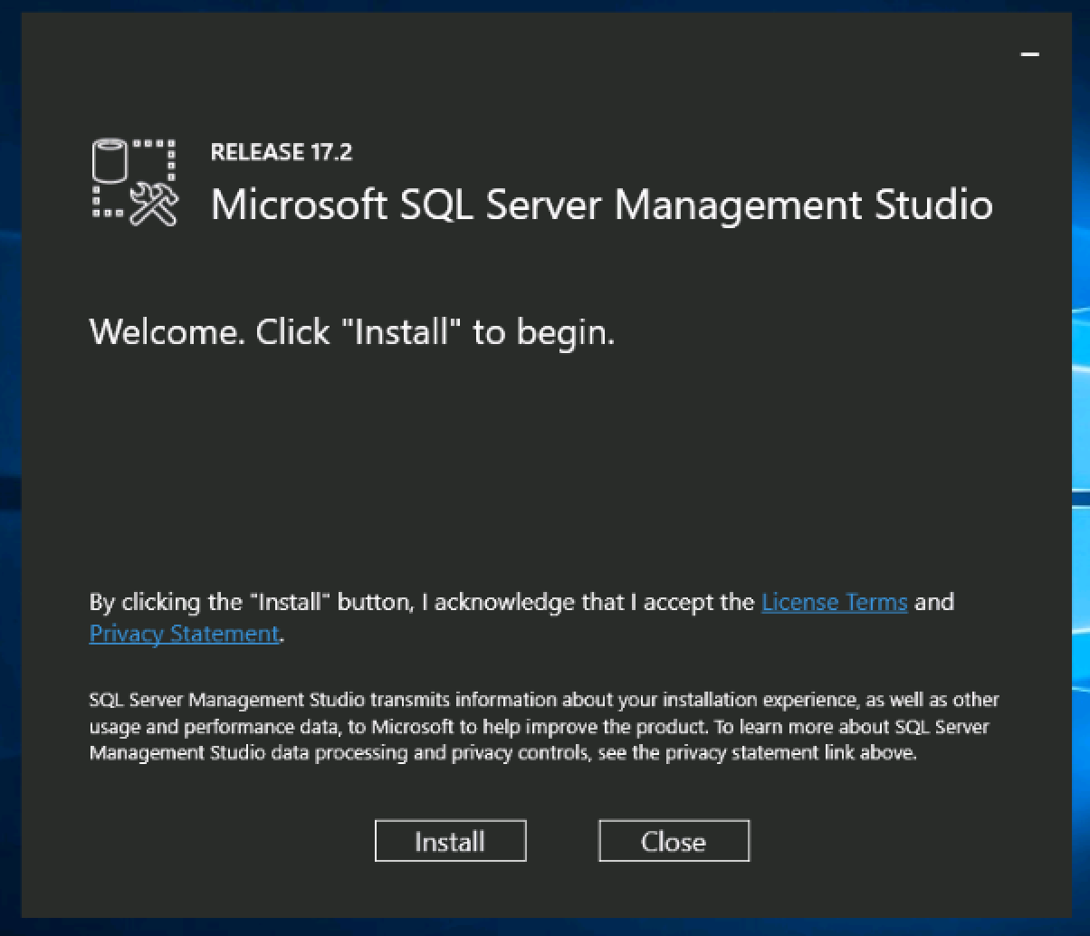Screen dimensions: 1090x936
Task: Click the crossed wrench and hammer icon
Action: [x=154, y=204]
